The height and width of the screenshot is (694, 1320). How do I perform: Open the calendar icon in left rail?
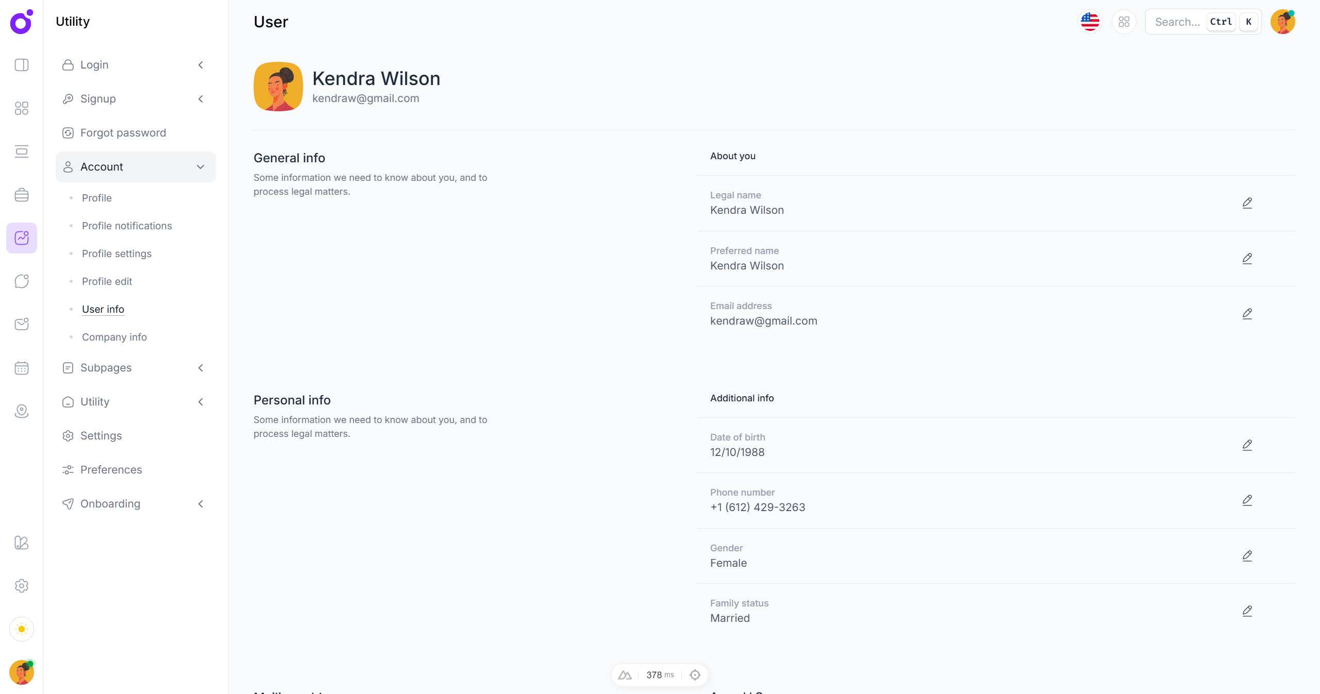[22, 368]
